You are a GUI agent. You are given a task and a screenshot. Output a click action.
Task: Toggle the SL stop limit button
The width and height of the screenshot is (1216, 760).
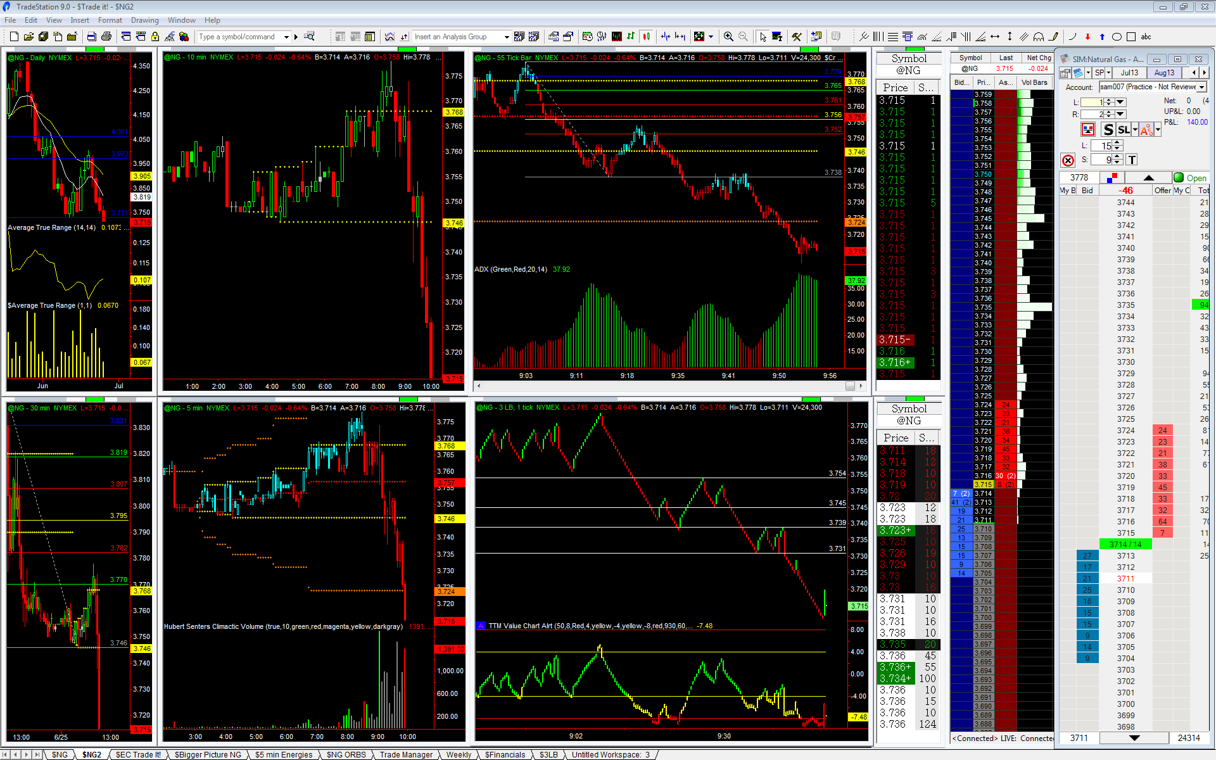1124,130
